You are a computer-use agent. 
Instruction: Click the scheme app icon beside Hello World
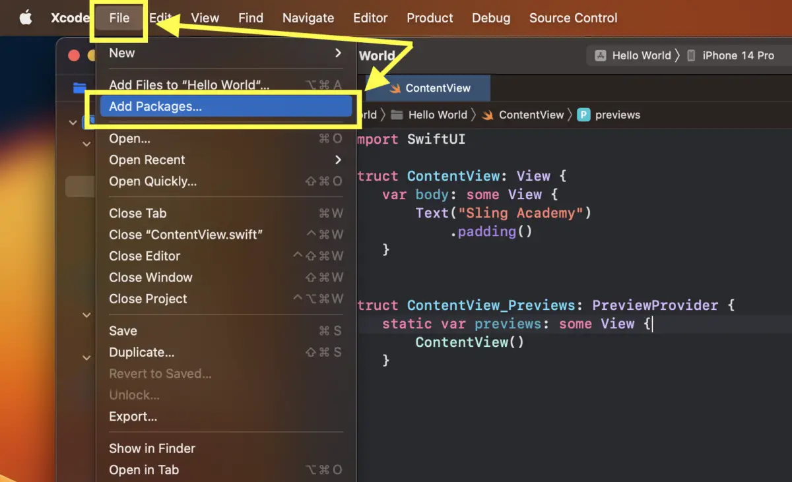[601, 55]
